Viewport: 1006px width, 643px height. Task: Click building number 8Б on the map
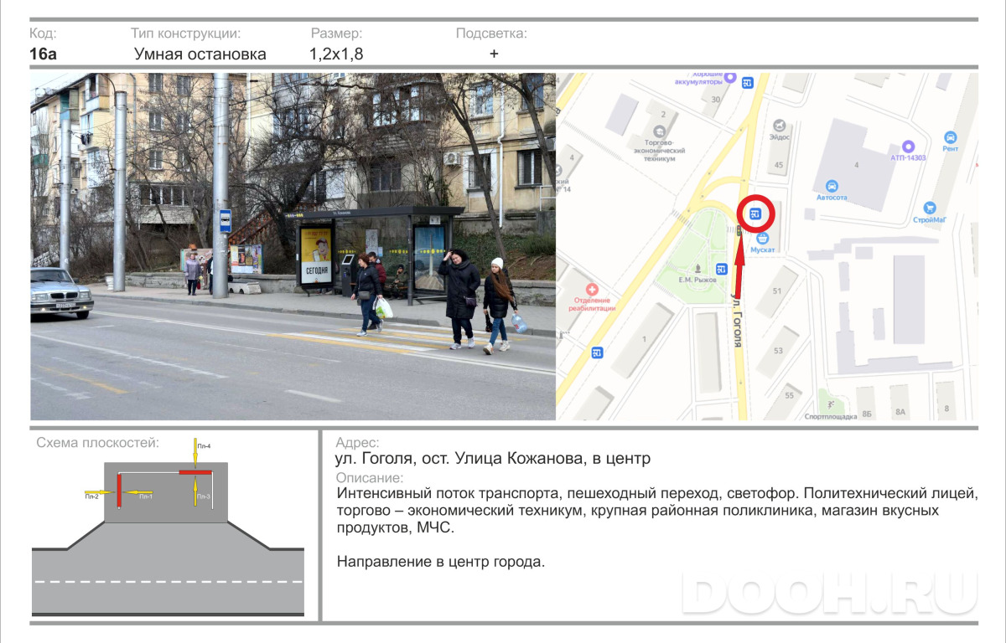coord(867,412)
